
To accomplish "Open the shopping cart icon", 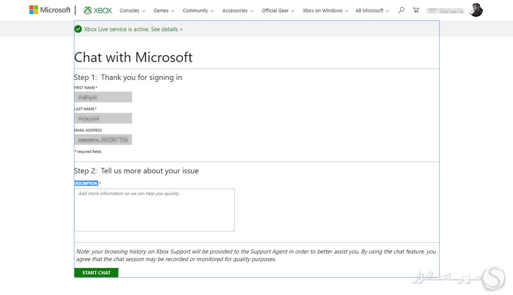I will click(x=416, y=10).
